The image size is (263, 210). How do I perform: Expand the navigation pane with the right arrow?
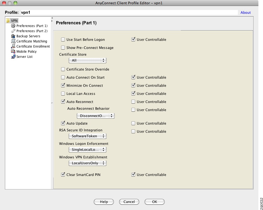pos(52,21)
